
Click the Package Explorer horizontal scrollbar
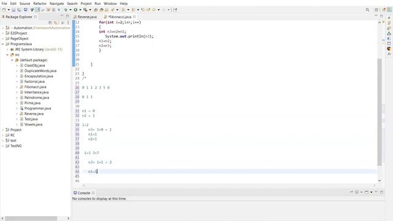click(31, 219)
